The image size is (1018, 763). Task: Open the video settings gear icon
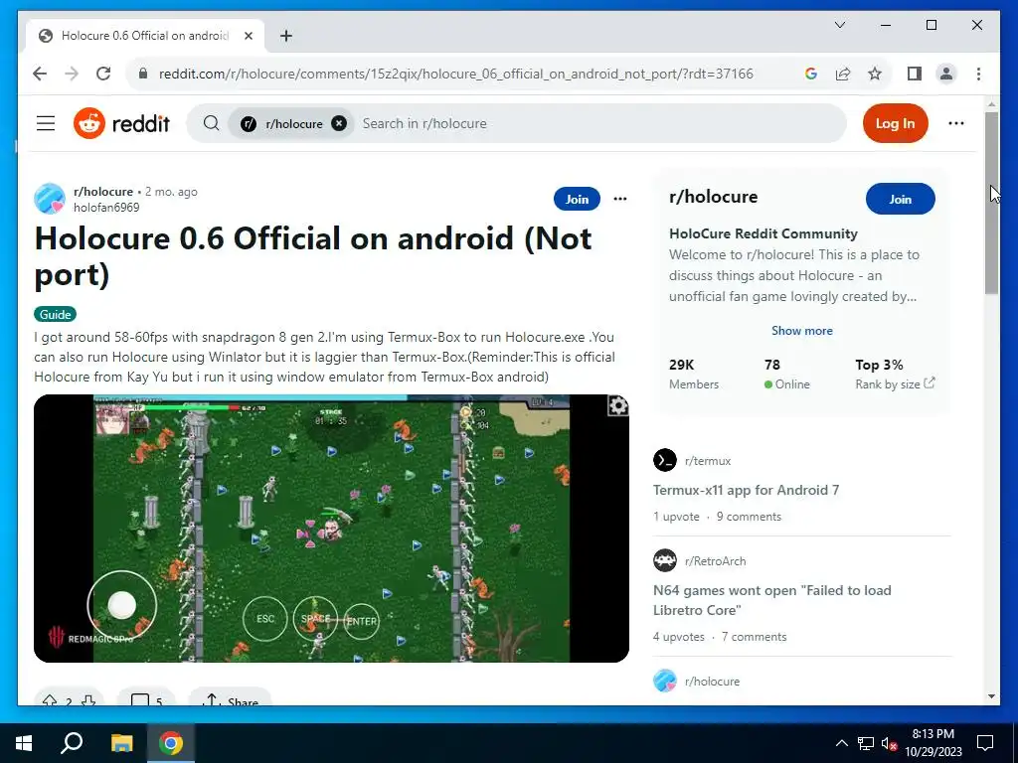click(617, 406)
